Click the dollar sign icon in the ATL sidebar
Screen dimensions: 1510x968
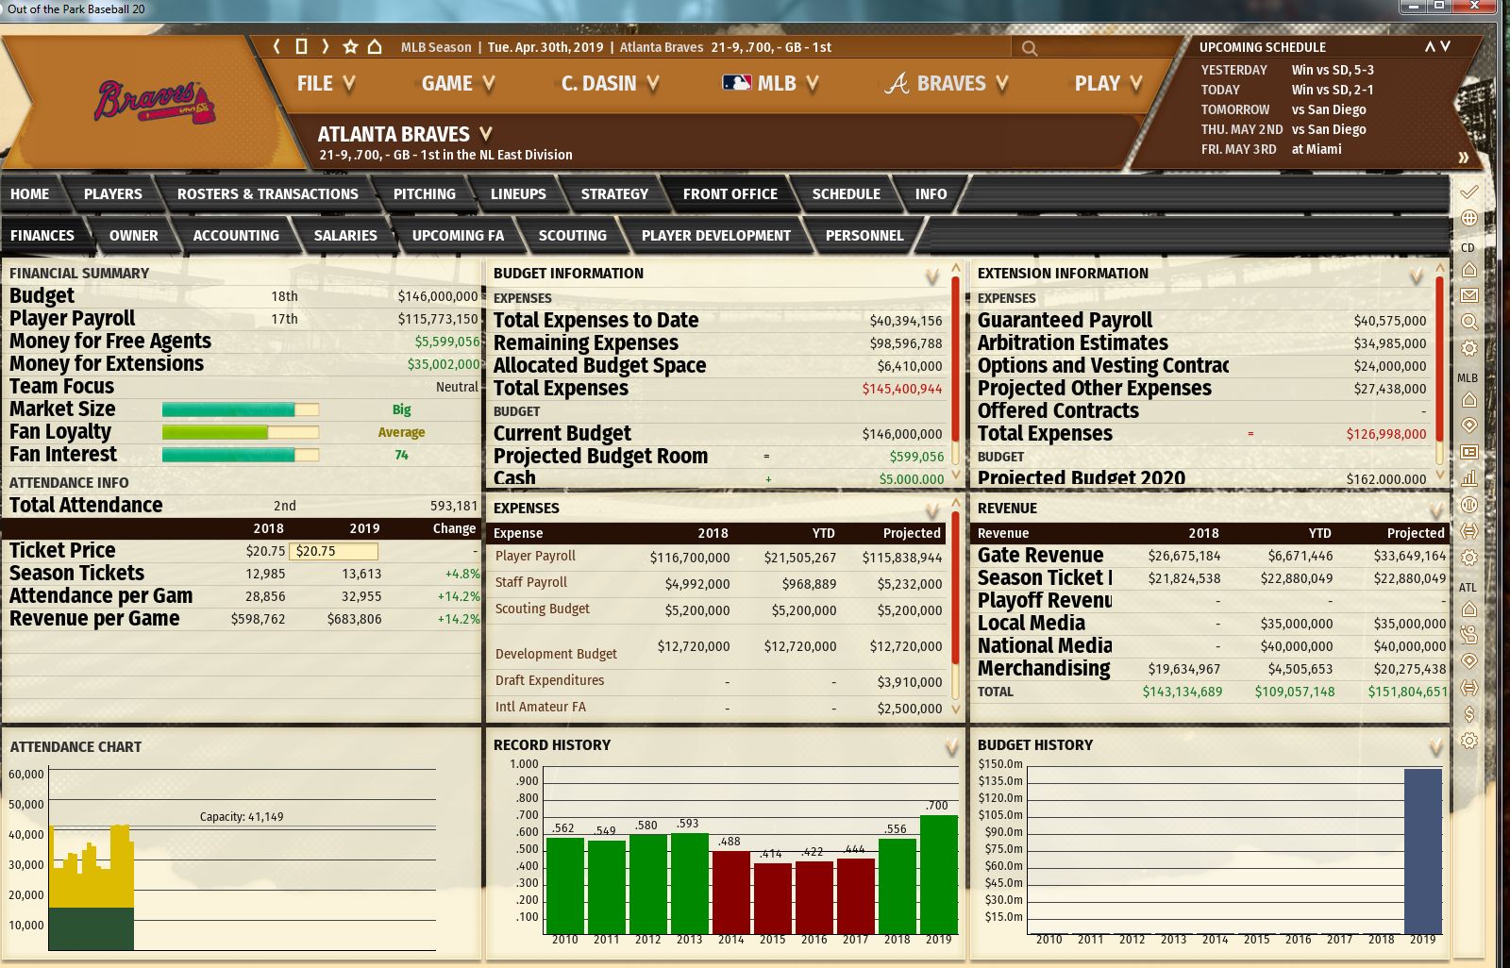(1469, 714)
